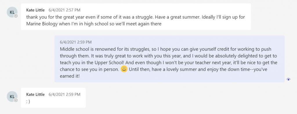Click the timestamp inside the purple reply bubble
297x114 pixels.
click(x=76, y=42)
